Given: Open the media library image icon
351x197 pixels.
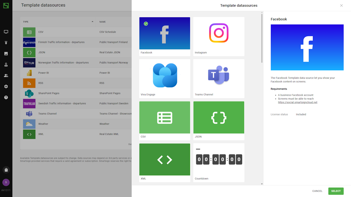Looking at the screenshot, I should coord(6,54).
